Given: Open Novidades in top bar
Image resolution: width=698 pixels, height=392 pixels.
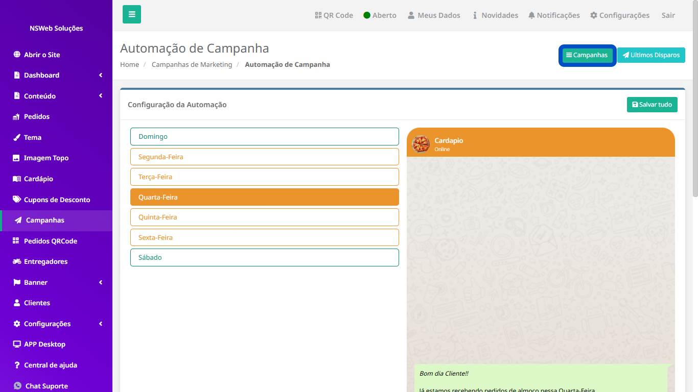Looking at the screenshot, I should click(496, 15).
